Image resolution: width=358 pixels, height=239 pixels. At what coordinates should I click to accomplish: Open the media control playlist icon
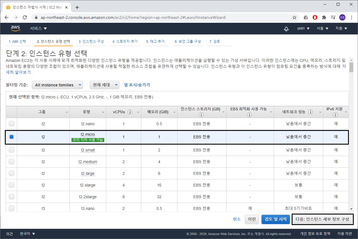coord(333,17)
